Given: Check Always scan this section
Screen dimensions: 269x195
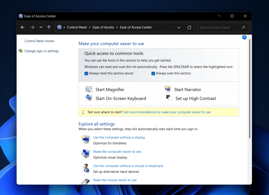Looking at the screenshot, I should click(153, 73).
